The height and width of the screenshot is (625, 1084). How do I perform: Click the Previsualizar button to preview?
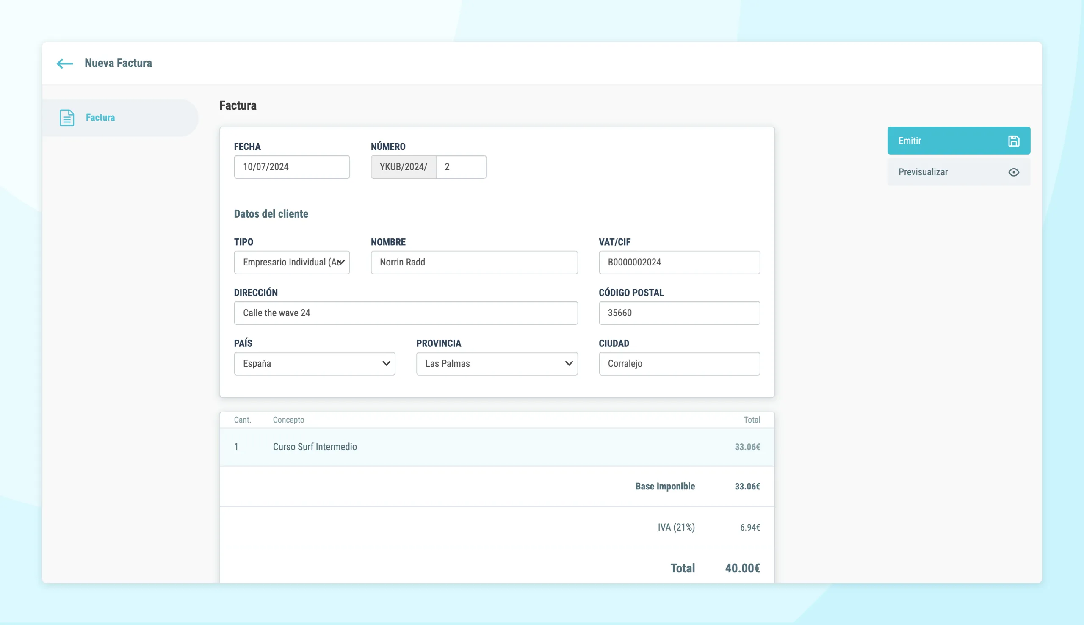click(x=959, y=172)
